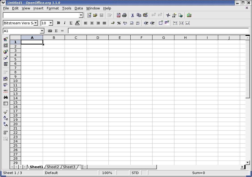Select column C header

tap(76, 38)
